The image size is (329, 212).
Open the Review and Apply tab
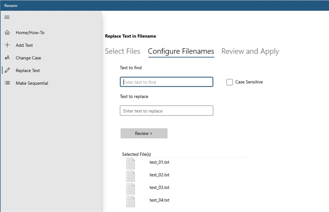250,51
